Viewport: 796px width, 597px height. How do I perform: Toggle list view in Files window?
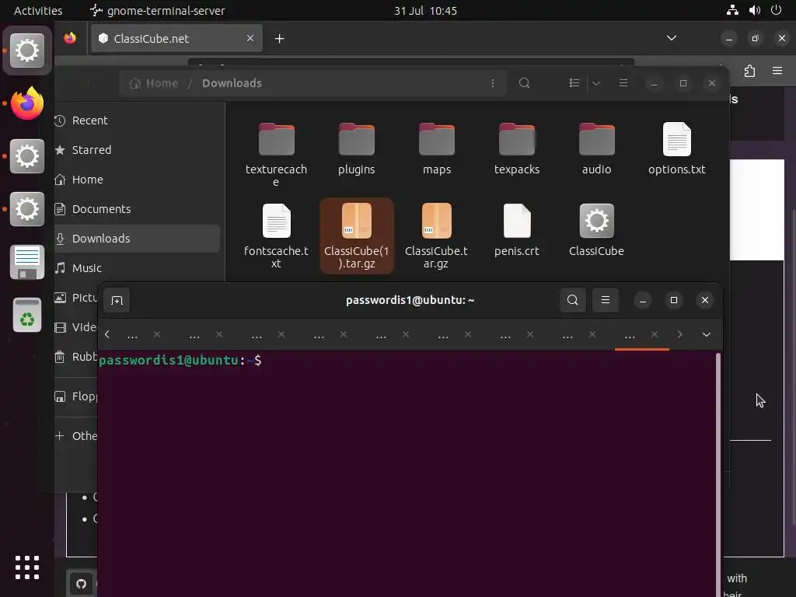pyautogui.click(x=574, y=83)
